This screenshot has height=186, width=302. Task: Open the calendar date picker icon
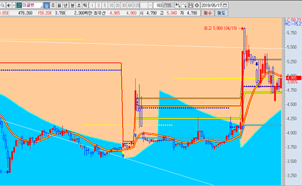pyautogui.click(x=225, y=6)
